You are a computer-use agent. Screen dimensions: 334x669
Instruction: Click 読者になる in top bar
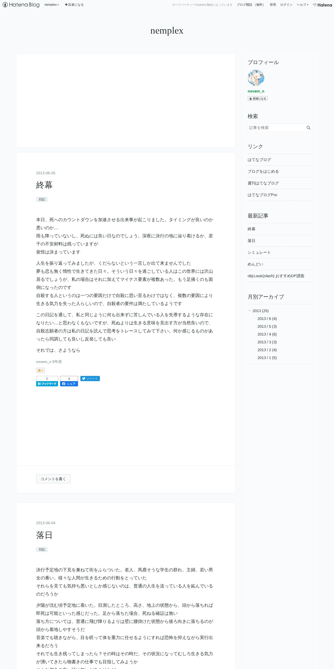[x=74, y=5]
